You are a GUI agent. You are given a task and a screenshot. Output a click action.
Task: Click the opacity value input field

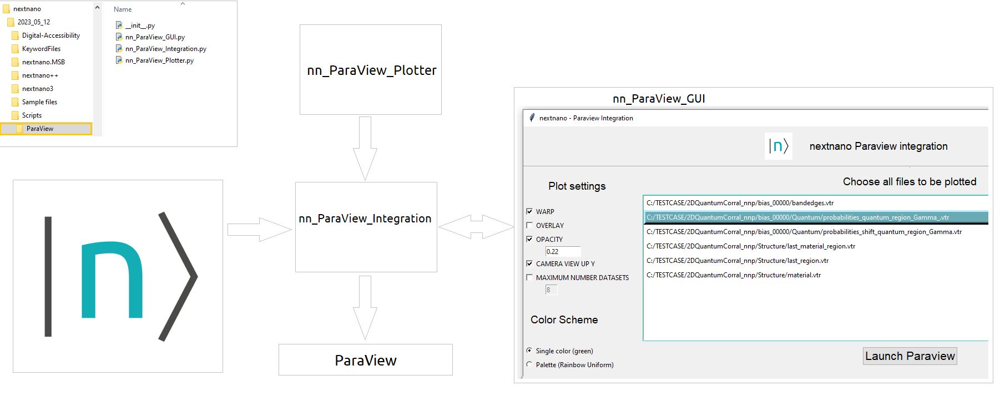point(562,251)
